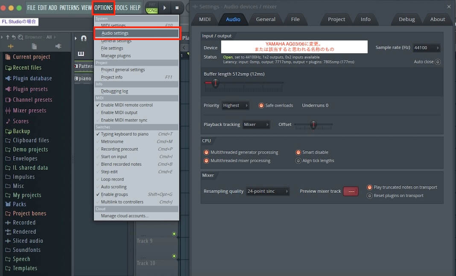
Task: Click the Rendered icon in browser
Action: point(8,232)
